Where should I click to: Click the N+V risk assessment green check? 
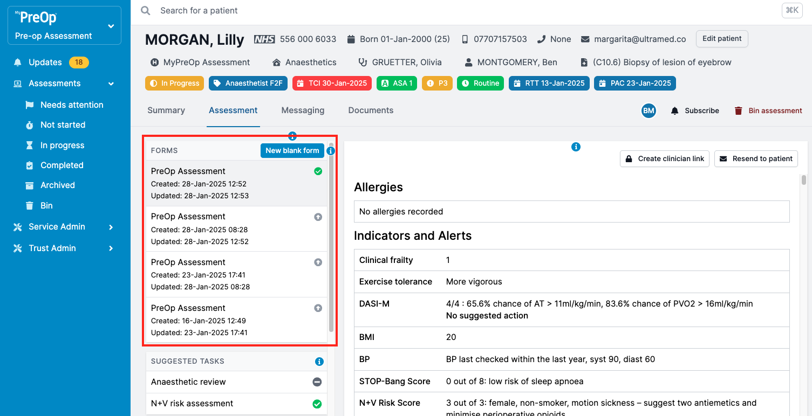(317, 404)
